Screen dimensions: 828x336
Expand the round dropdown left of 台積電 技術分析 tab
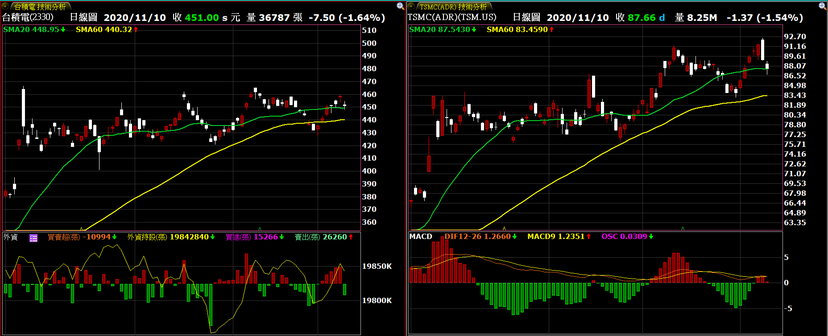[5, 7]
